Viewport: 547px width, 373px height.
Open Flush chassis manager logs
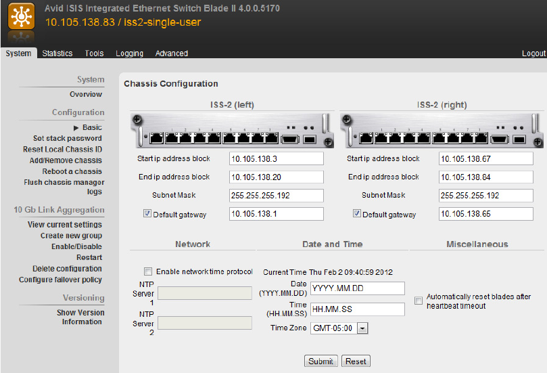click(x=64, y=187)
